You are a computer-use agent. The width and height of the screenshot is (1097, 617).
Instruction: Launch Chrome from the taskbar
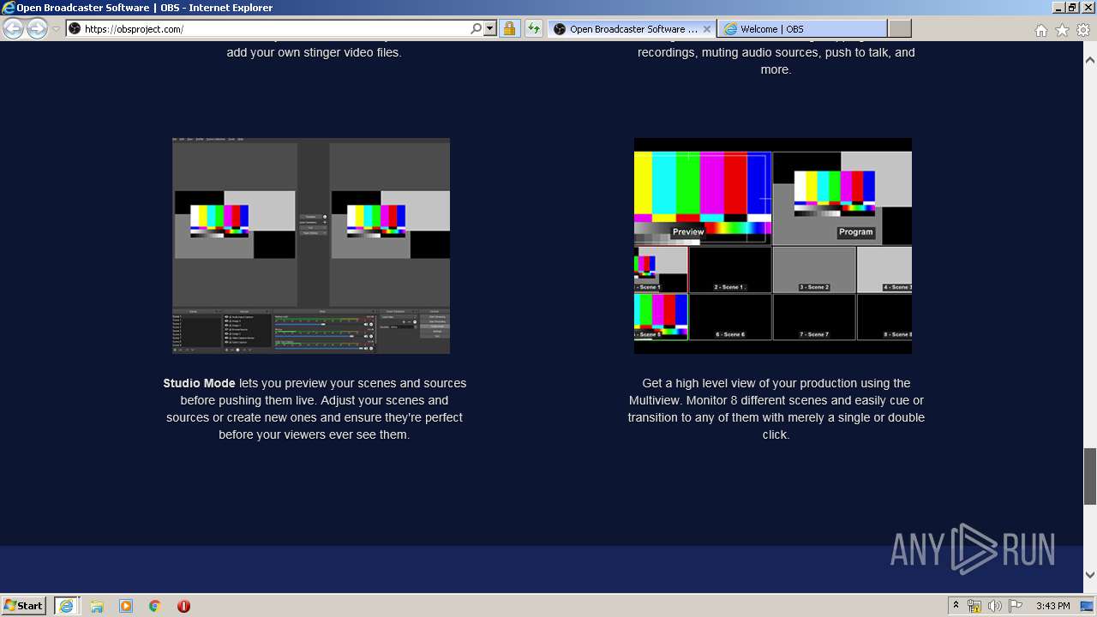tap(155, 606)
